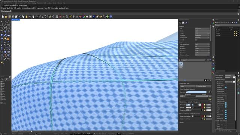Screen dimensions: 240x135
Task: Toggle the Points checkbox in Display panel
Action: click(226, 117)
